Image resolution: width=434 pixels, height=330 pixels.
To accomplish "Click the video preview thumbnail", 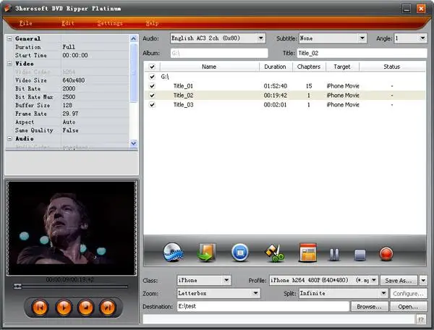I will pos(72,228).
